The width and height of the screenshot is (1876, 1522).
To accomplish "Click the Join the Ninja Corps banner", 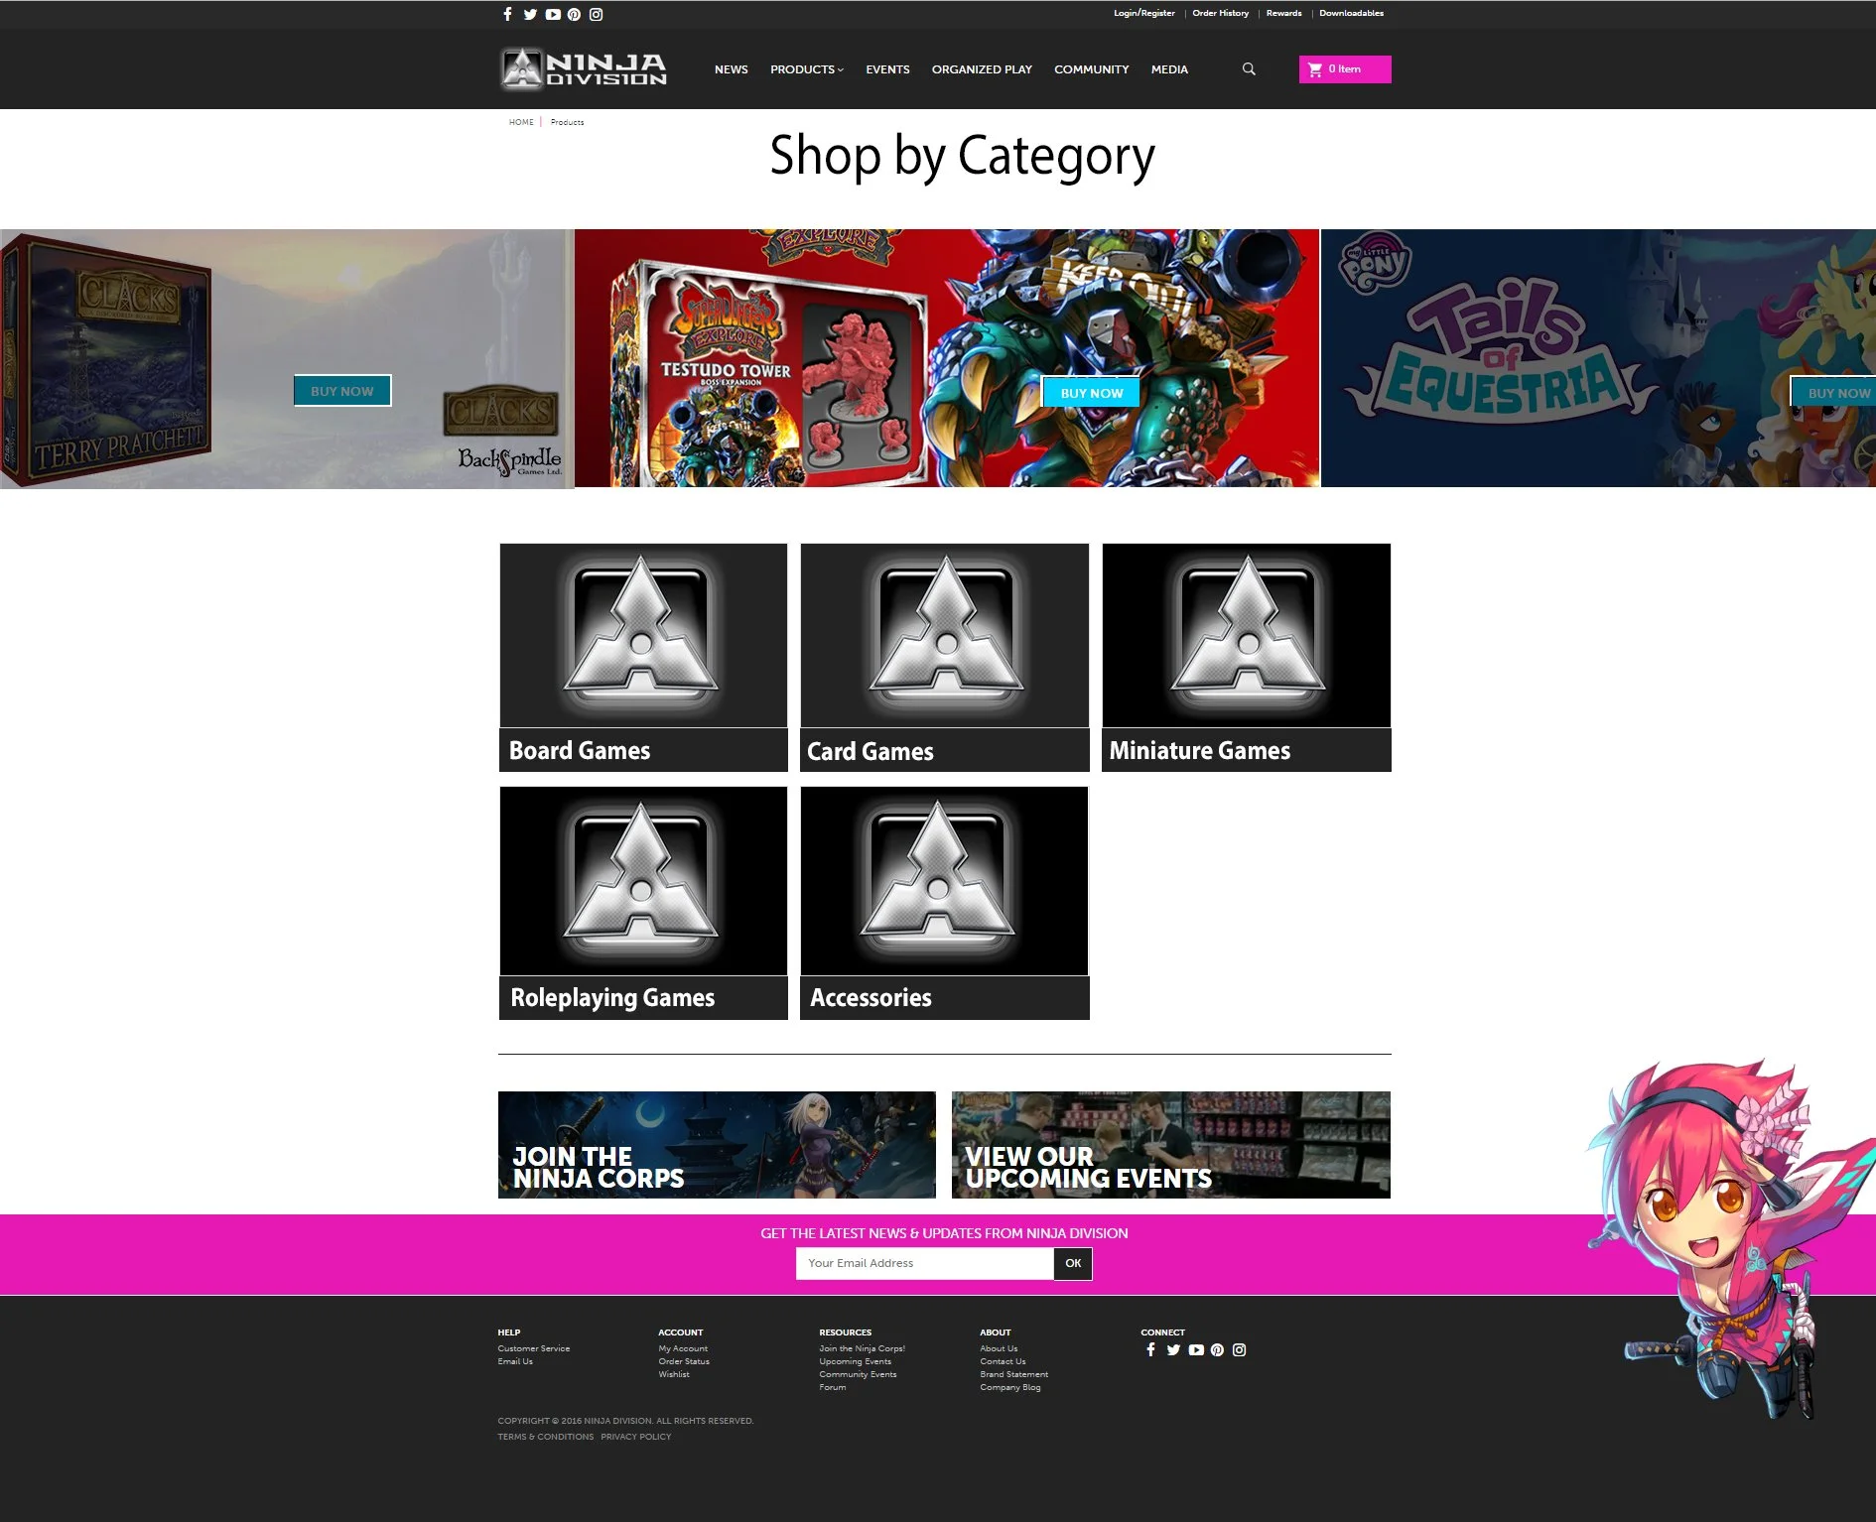I will [717, 1145].
